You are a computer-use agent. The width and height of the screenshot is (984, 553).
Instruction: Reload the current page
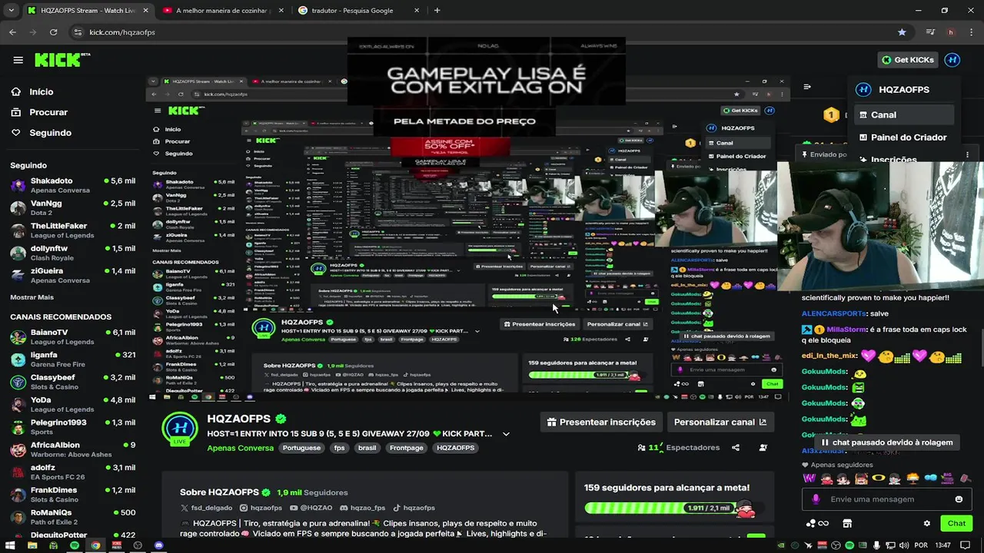(x=53, y=32)
